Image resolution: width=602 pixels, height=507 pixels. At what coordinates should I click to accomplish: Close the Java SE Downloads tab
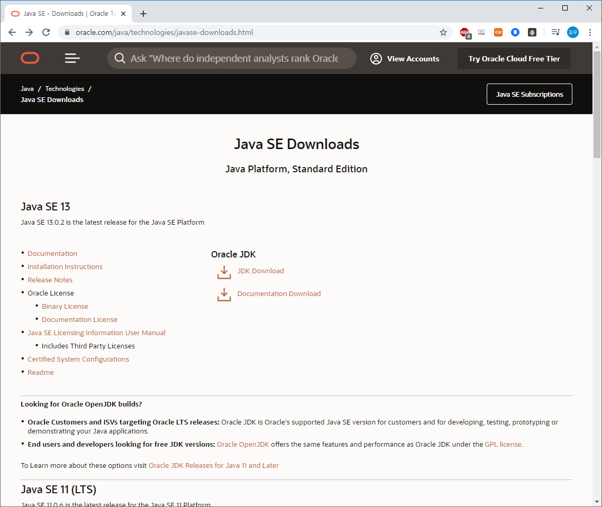pyautogui.click(x=123, y=14)
